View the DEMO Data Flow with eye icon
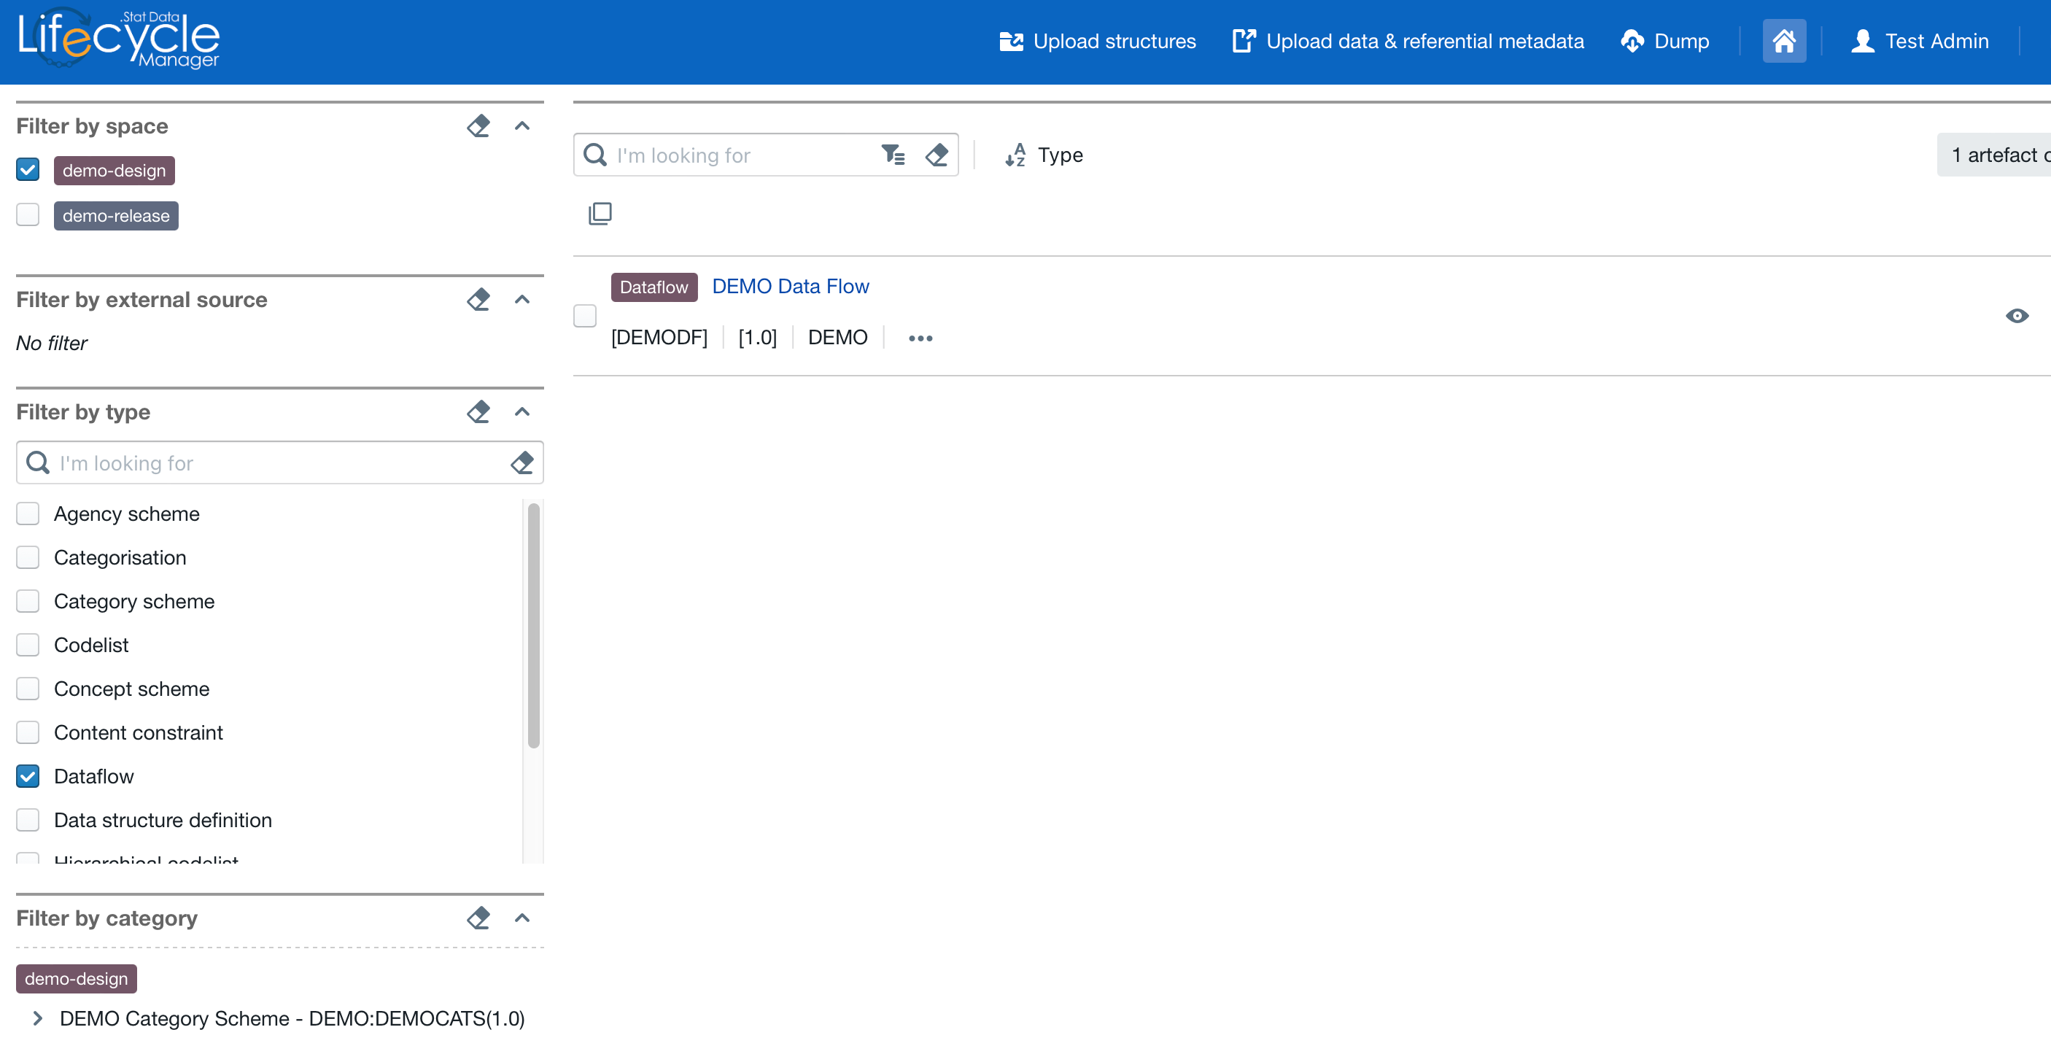 2016,315
